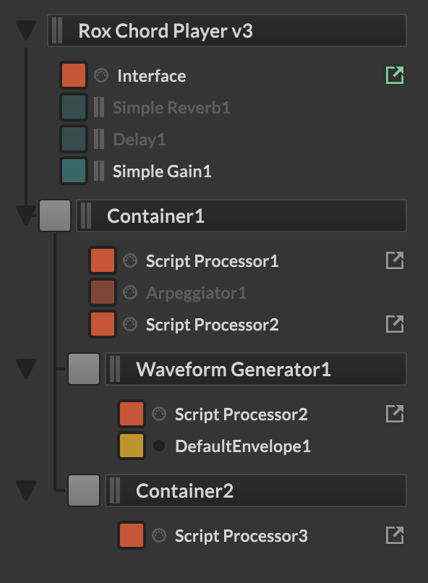Toggle bypass square for Simple Reverb1

click(x=74, y=108)
